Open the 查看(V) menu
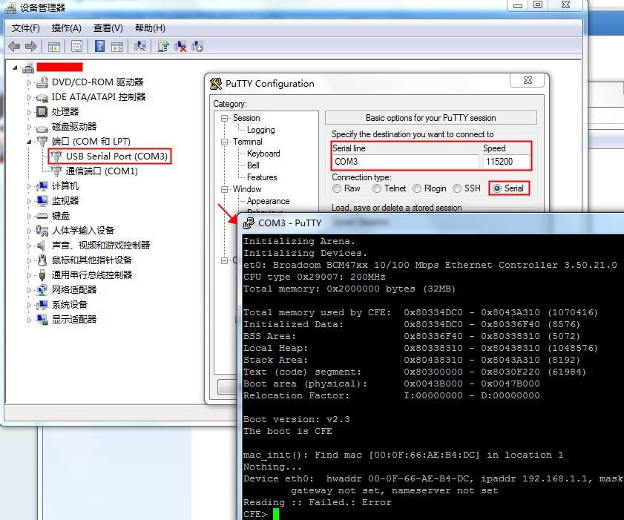624x520 pixels. coord(108,28)
